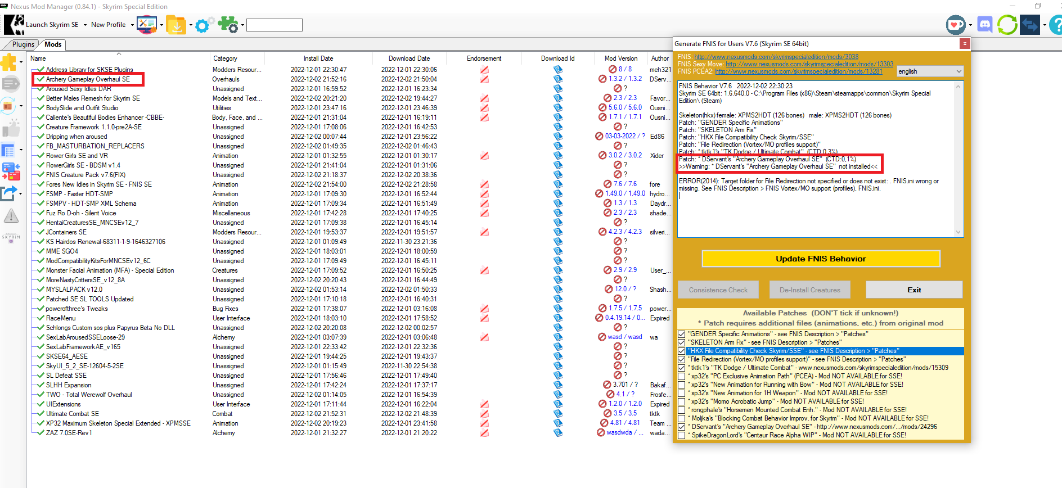Open the Discord icon in top bar
Screen dimensions: 1062x488
pyautogui.click(x=985, y=25)
